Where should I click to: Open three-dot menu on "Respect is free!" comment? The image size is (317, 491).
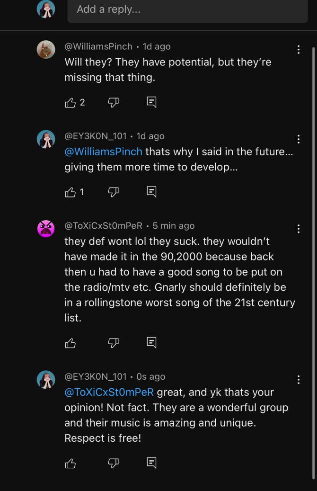(x=299, y=380)
